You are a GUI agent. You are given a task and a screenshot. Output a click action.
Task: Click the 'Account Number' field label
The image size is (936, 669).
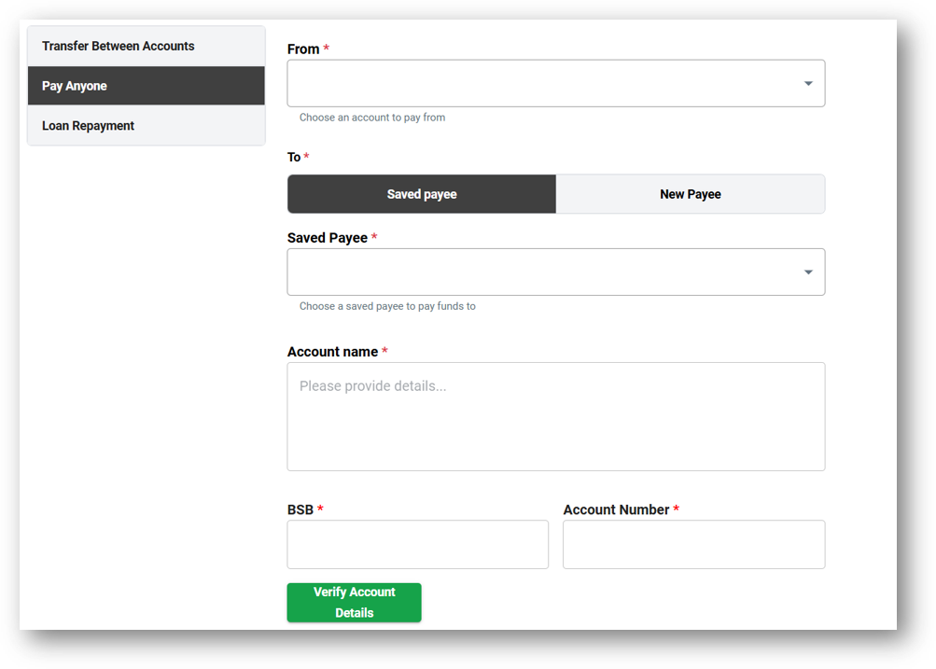point(616,509)
